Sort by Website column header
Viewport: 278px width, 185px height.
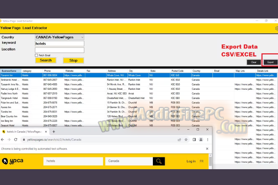[75, 71]
